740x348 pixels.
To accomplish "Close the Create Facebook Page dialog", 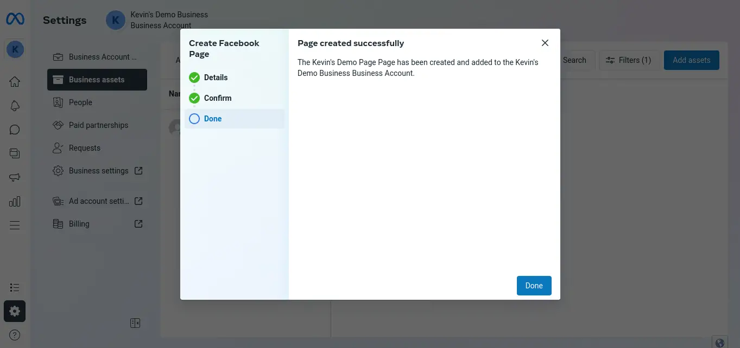I will click(x=545, y=43).
